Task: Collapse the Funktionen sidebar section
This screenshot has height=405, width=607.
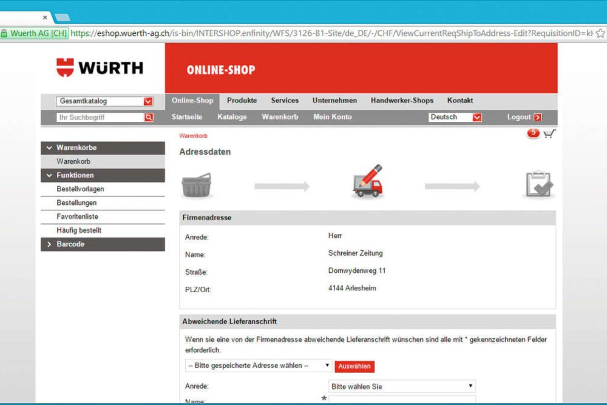Action: click(x=103, y=175)
